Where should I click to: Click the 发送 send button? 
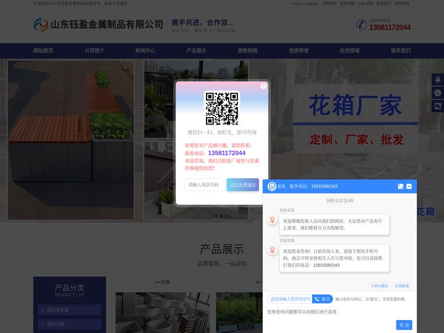[x=404, y=325]
